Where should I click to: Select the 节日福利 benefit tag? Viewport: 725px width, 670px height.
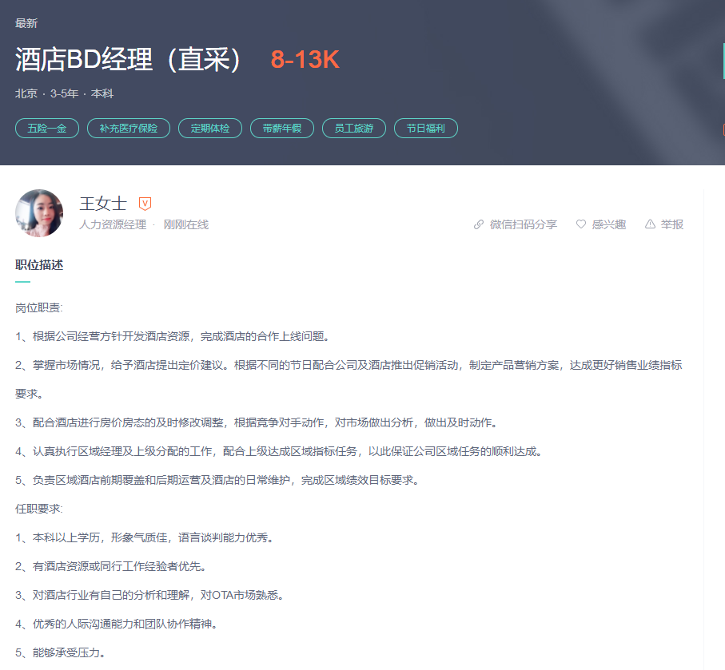coord(426,128)
